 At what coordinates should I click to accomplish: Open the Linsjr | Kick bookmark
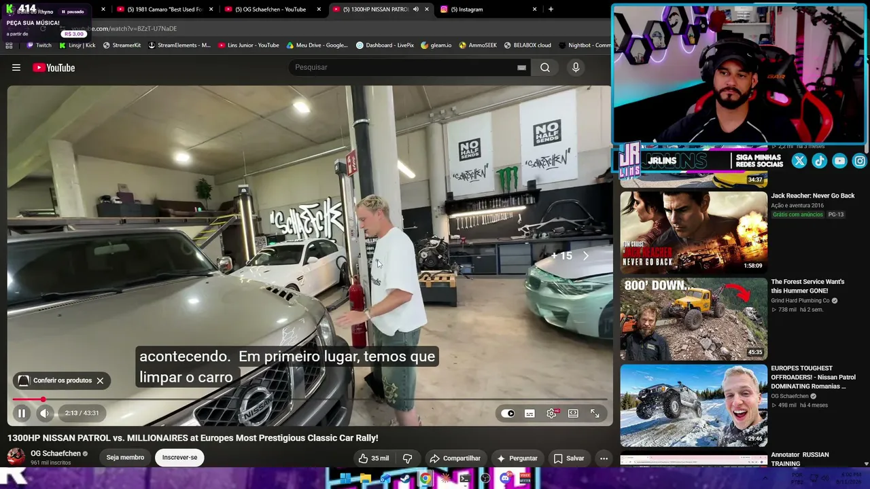pos(77,46)
